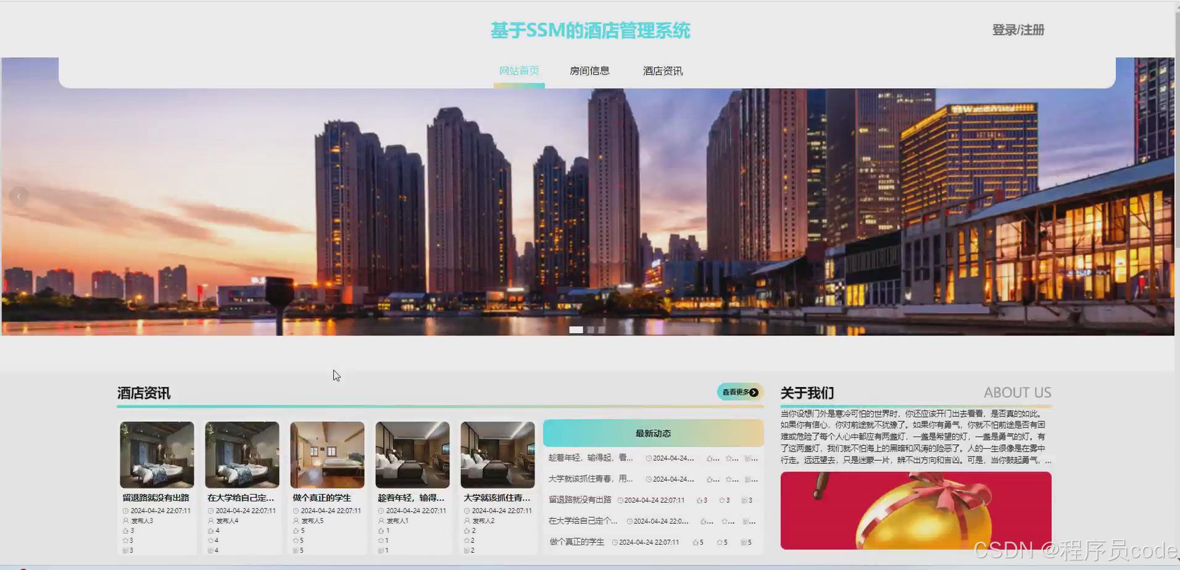
Task: Click the publisher icon beside 发布人5
Action: click(x=294, y=521)
